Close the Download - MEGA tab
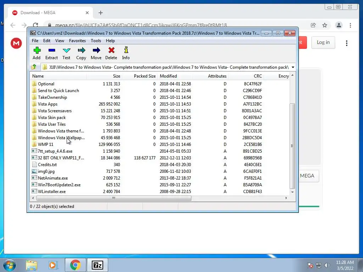The width and height of the screenshot is (363, 272). pos(87,13)
